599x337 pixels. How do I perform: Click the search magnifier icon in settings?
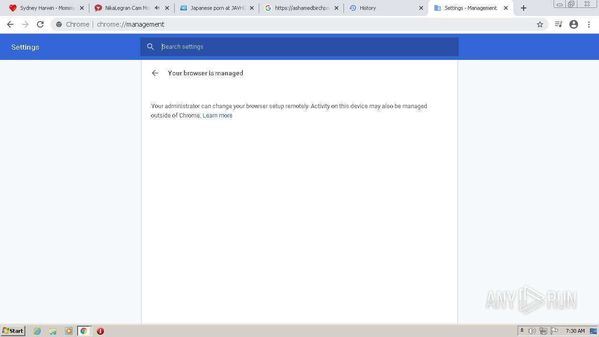point(150,47)
